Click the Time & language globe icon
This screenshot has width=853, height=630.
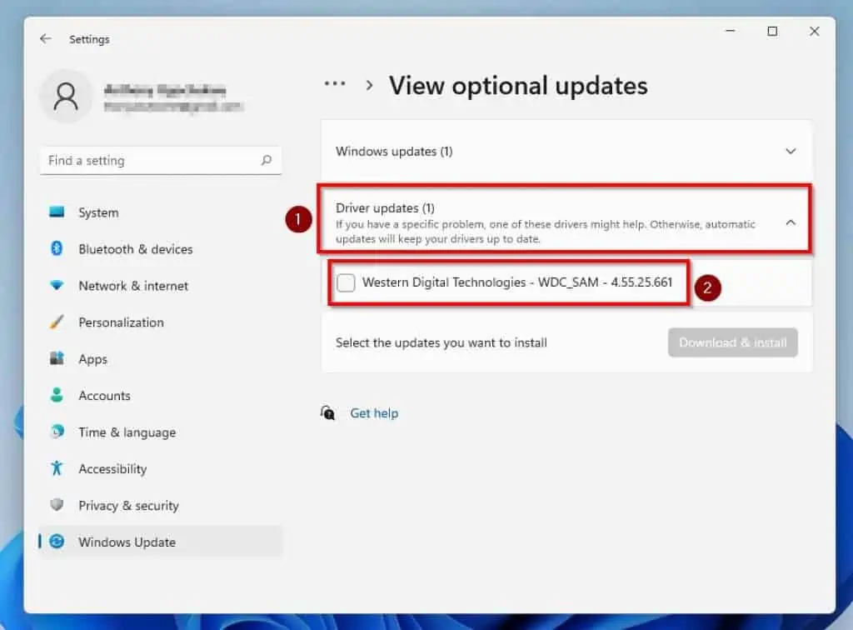[x=57, y=432]
